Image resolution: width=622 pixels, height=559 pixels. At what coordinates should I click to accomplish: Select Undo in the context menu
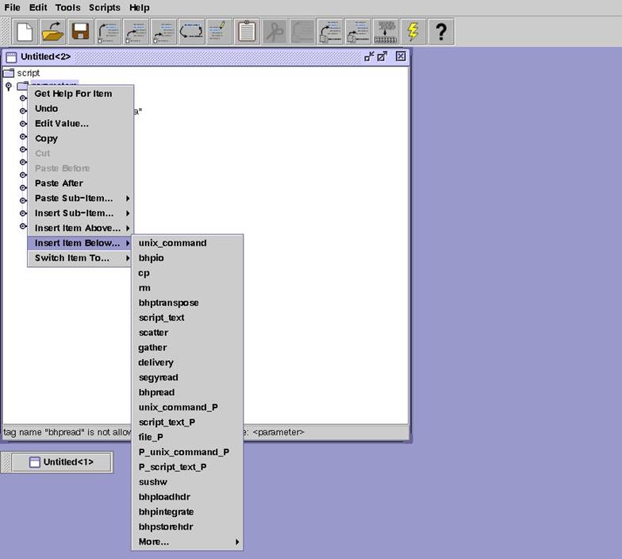tap(81, 108)
